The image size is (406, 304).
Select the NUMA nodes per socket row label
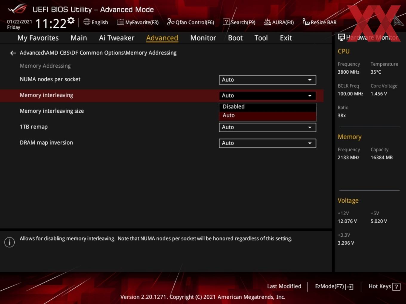pyautogui.click(x=50, y=79)
